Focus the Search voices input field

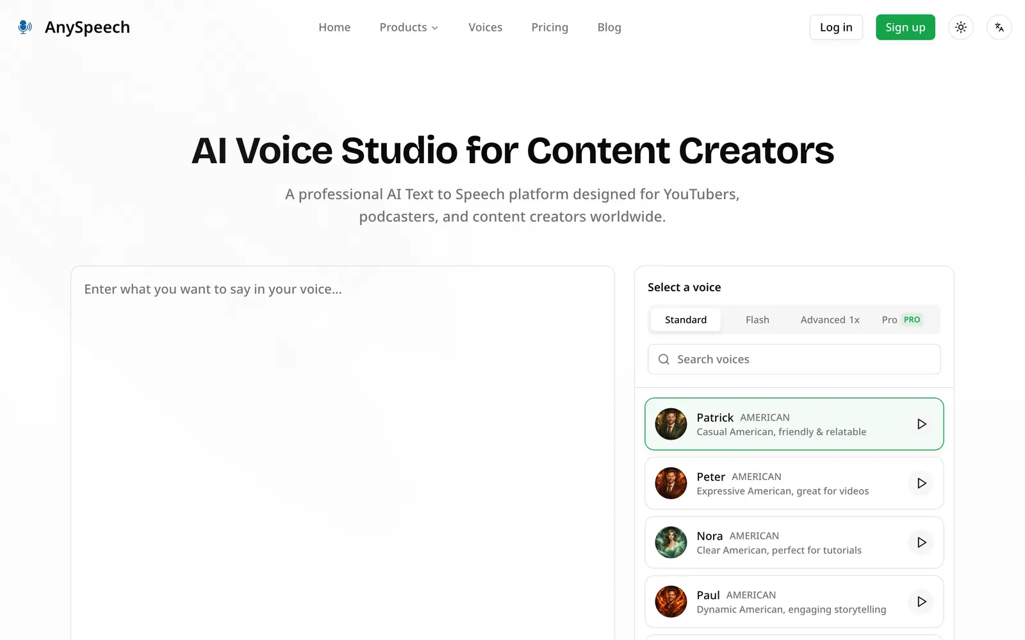[x=794, y=359]
